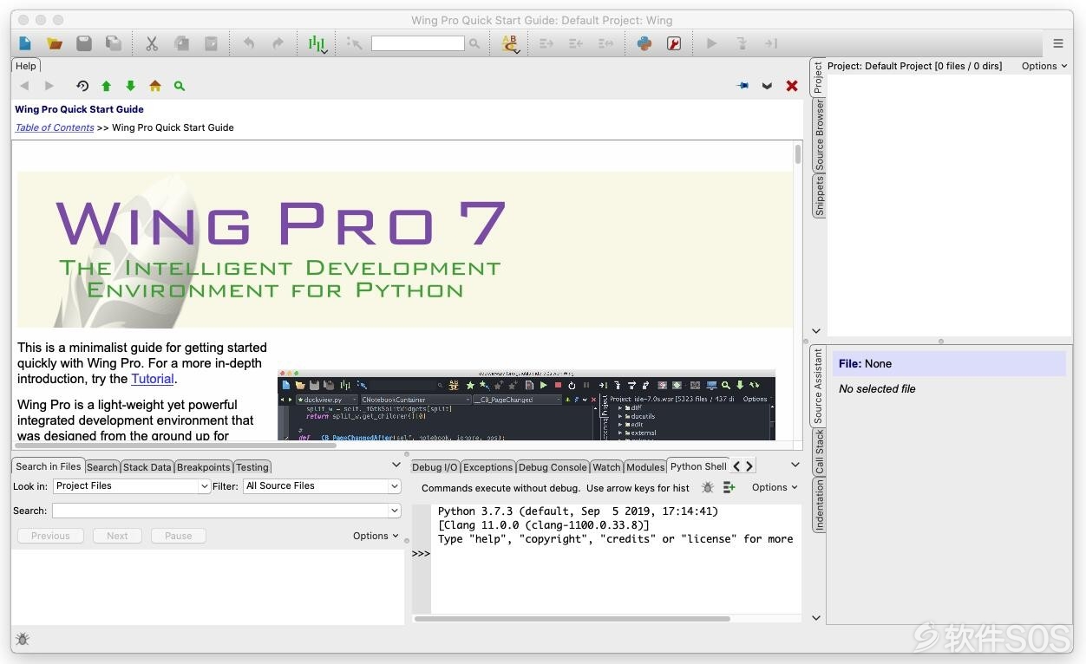
Task: Toggle the pin icon on help panel
Action: [743, 86]
